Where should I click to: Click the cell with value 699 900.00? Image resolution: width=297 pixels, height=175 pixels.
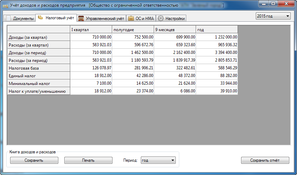pyautogui.click(x=175, y=37)
